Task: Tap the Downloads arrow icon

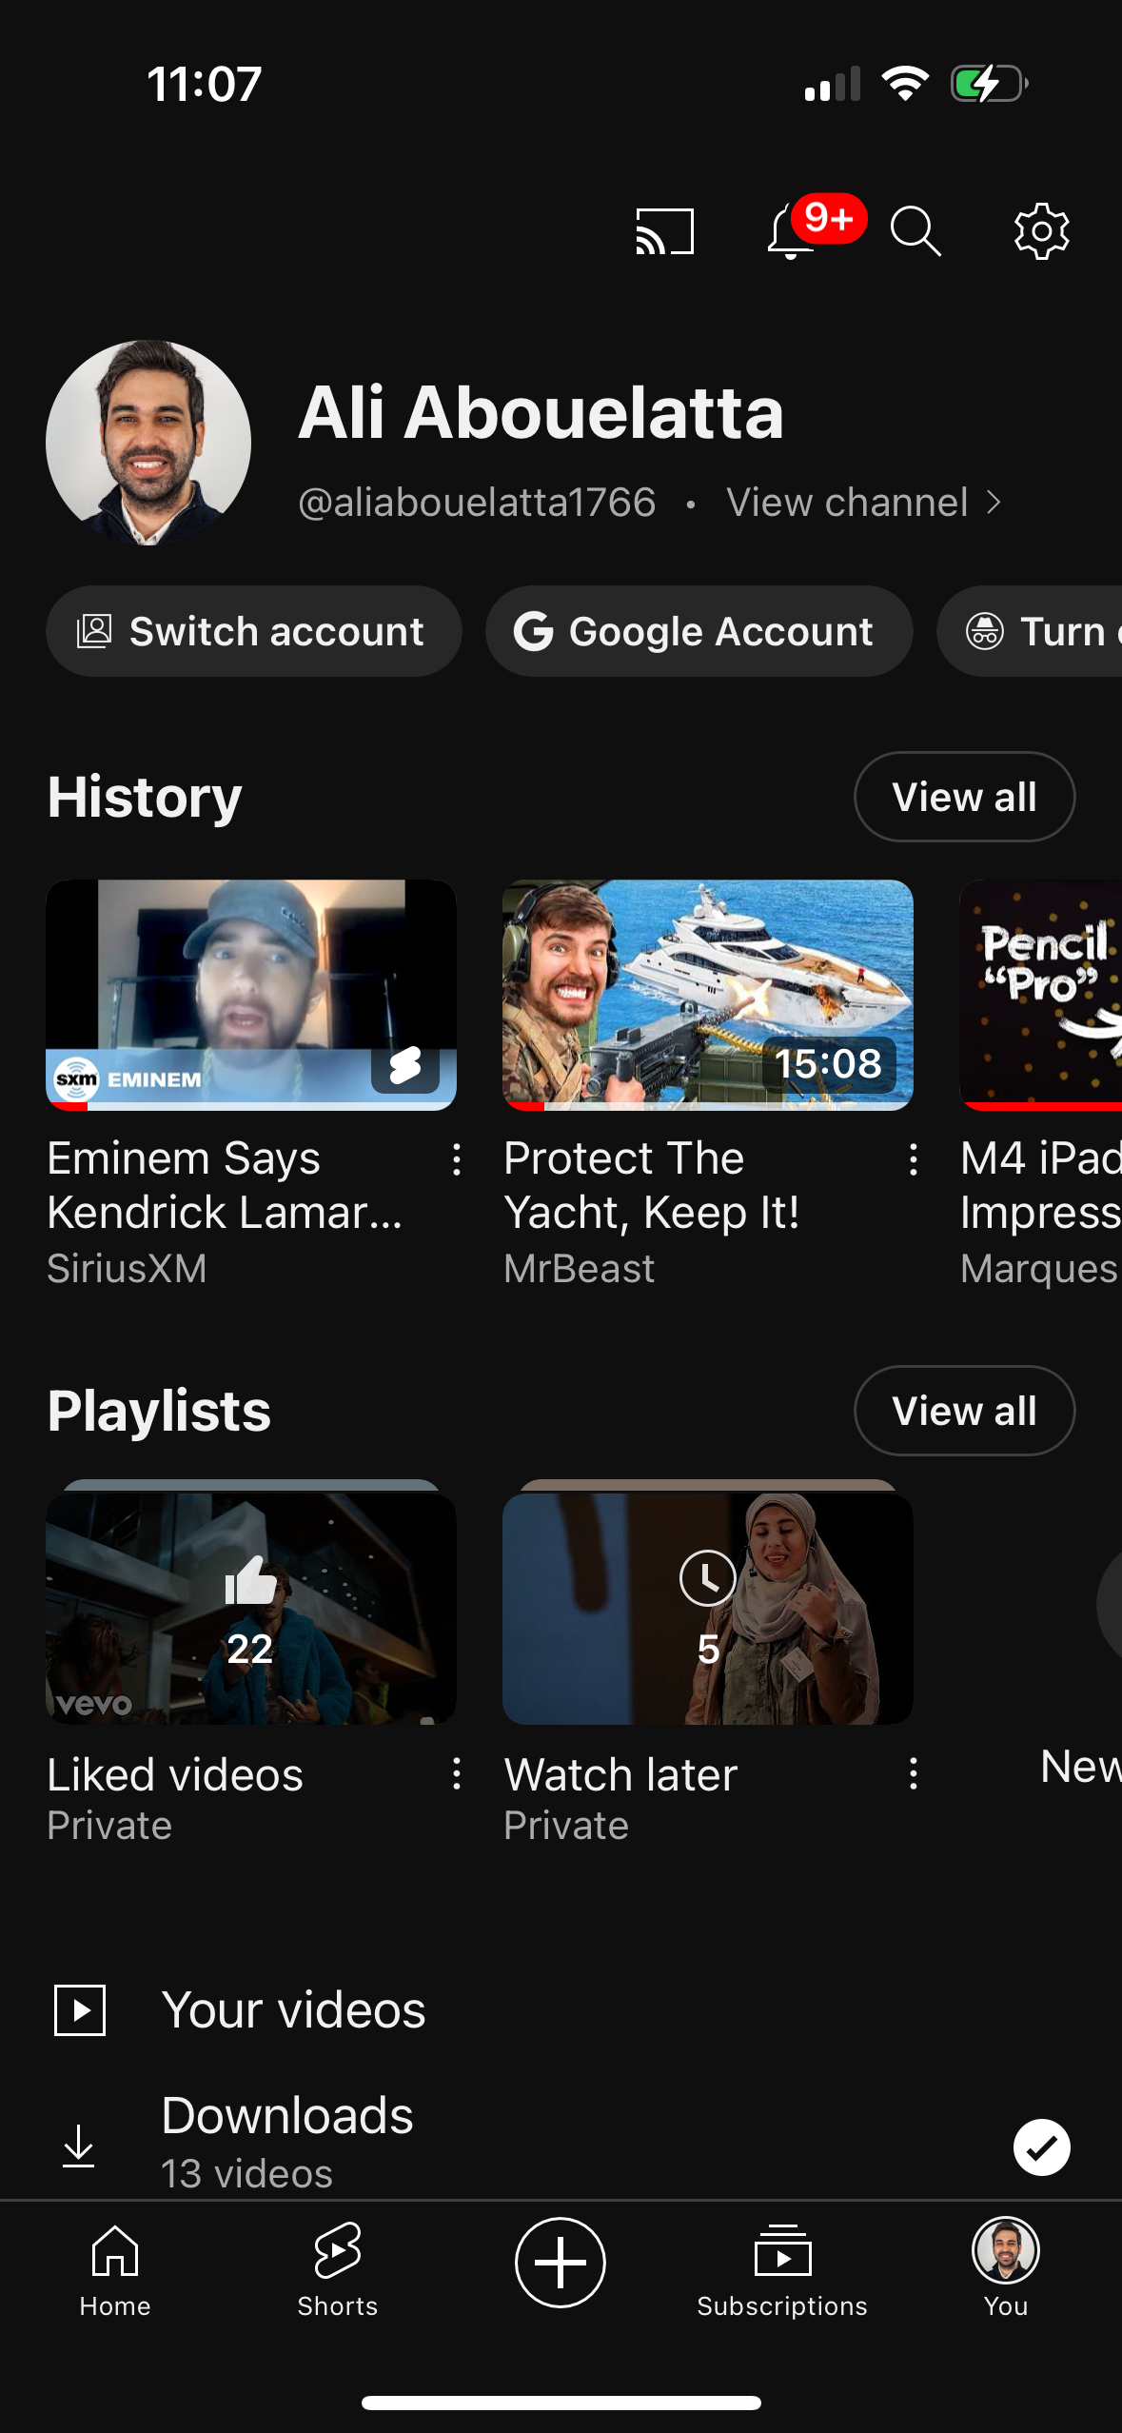Action: tap(79, 2146)
